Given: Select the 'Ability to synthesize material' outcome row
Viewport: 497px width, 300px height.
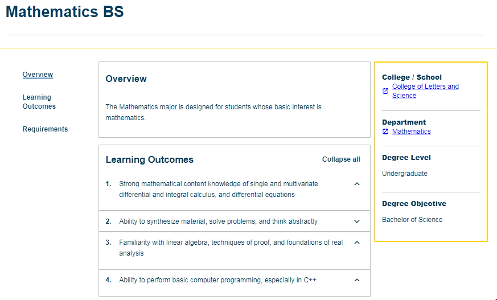Looking at the screenshot, I should pyautogui.click(x=218, y=221).
